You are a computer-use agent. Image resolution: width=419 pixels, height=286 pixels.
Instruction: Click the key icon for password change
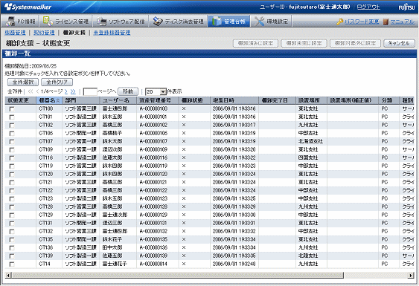coord(339,22)
